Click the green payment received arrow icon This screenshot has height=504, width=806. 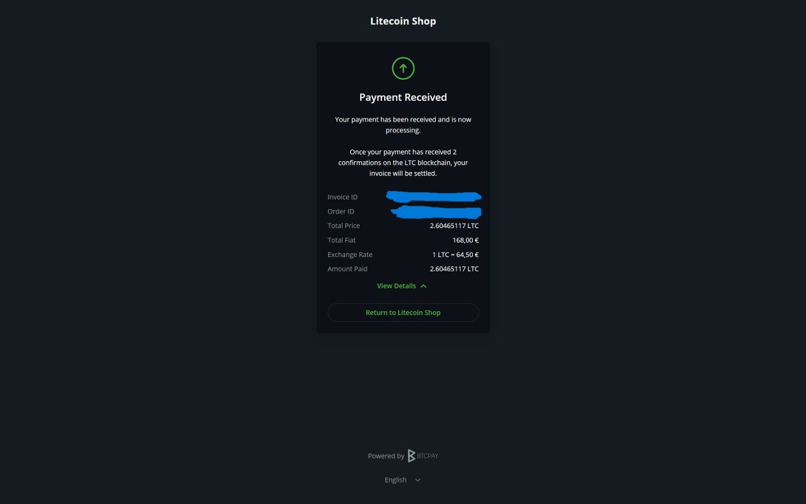point(403,68)
